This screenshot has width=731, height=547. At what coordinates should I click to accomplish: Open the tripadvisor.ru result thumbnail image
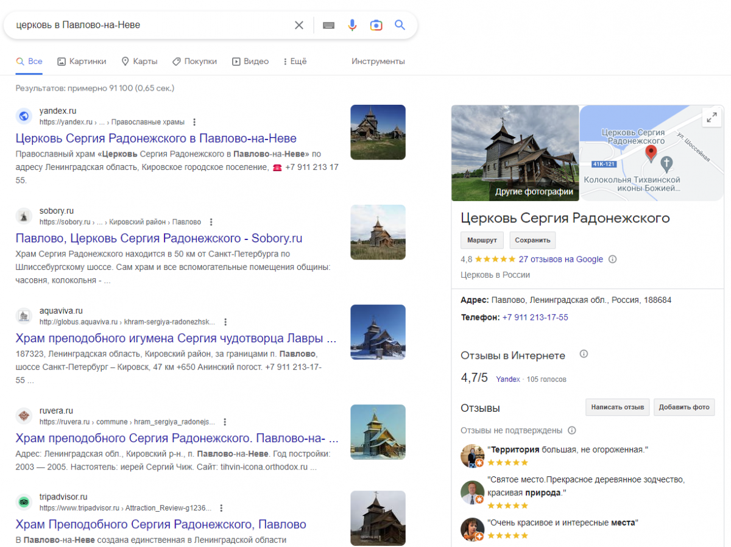[378, 518]
